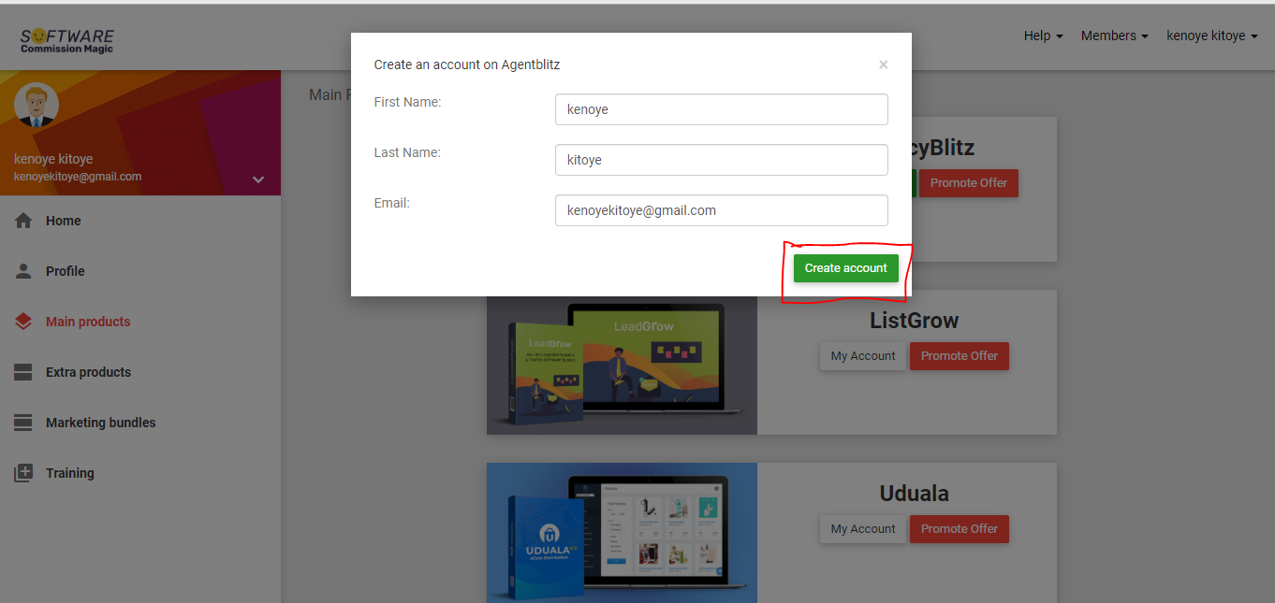
Task: Click Promote Offer for Uduala
Action: pos(960,529)
